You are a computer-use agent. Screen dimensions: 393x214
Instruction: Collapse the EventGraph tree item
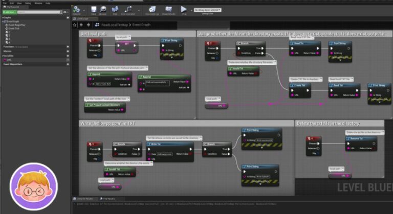(x=4, y=21)
